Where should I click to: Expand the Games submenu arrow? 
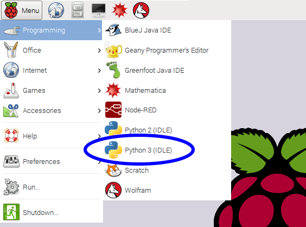[x=99, y=91]
